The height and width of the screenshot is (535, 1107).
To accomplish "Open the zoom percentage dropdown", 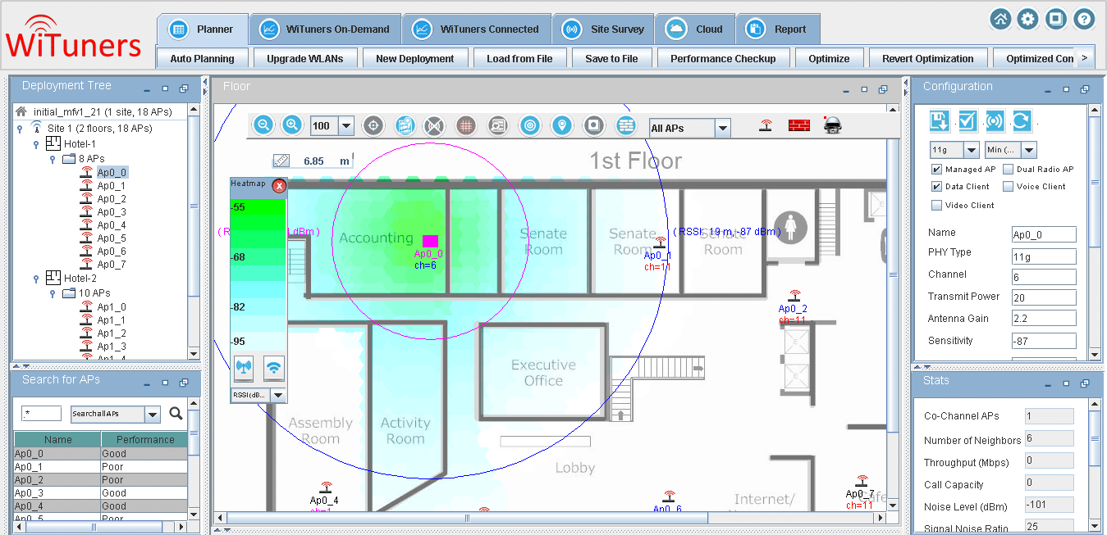I will pyautogui.click(x=345, y=126).
